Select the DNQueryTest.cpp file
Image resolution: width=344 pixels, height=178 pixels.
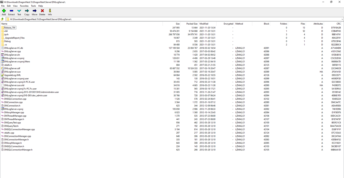[x=12, y=123]
